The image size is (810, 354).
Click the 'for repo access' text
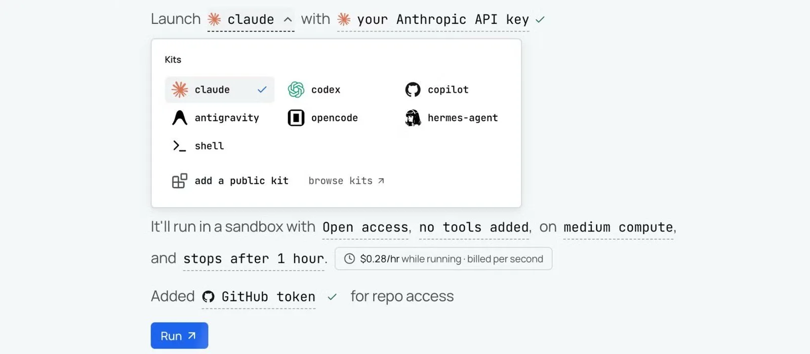click(402, 296)
